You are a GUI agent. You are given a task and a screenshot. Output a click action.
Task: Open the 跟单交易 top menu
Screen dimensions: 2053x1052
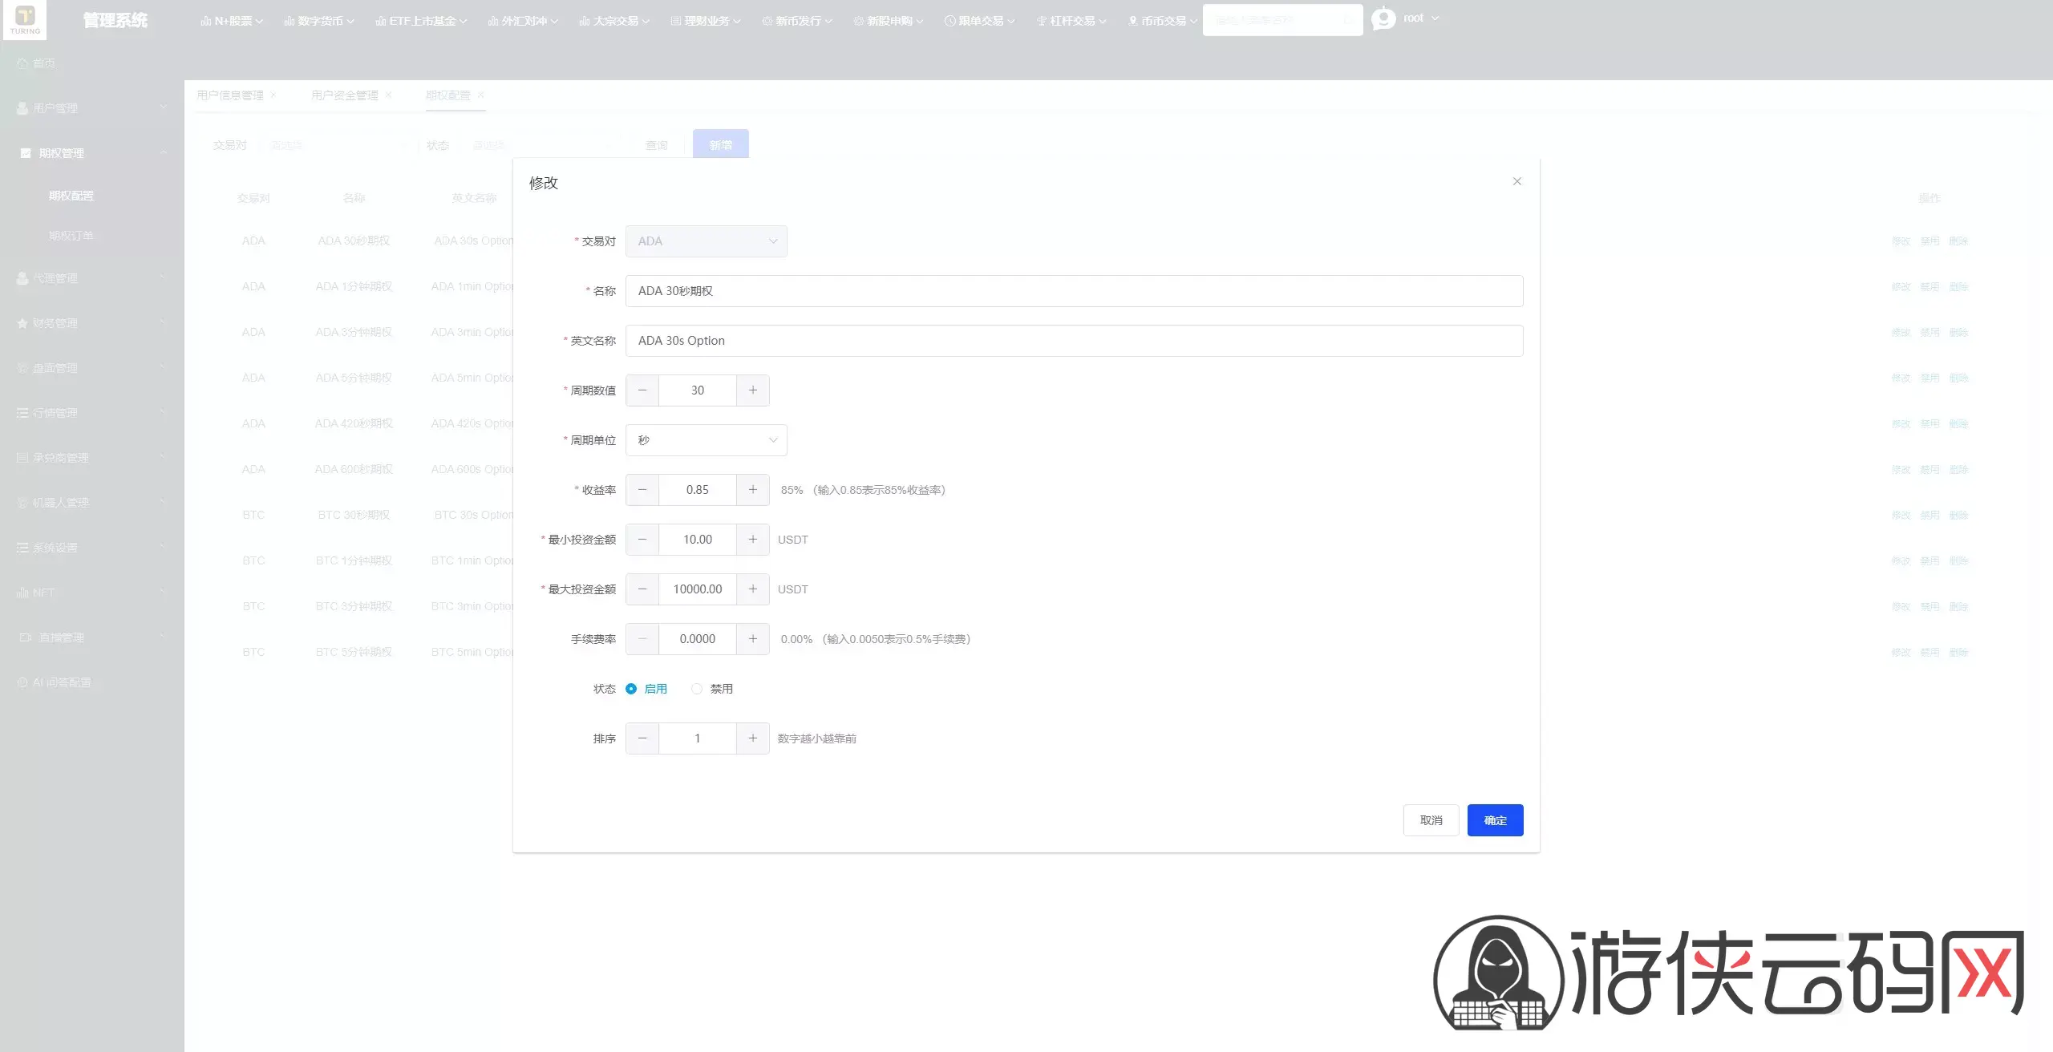click(980, 21)
